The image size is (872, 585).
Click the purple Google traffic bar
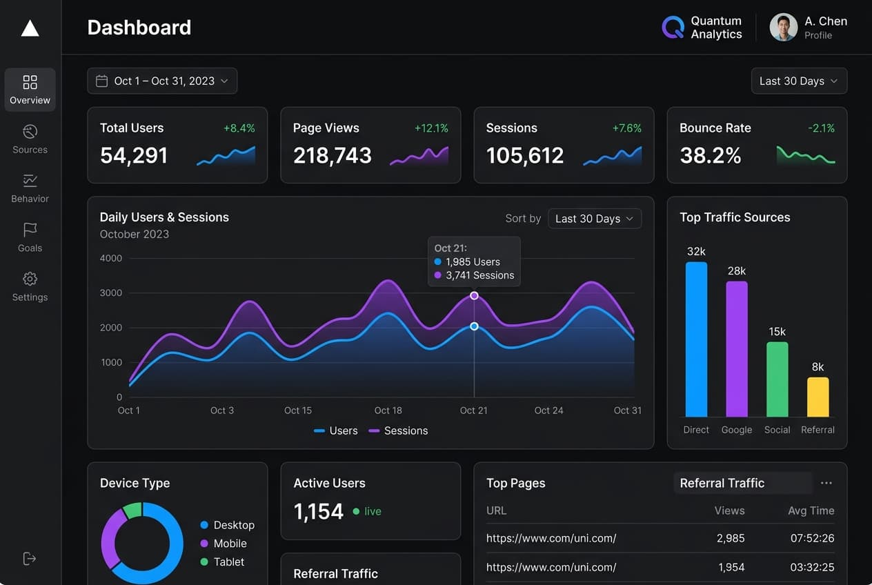737,349
